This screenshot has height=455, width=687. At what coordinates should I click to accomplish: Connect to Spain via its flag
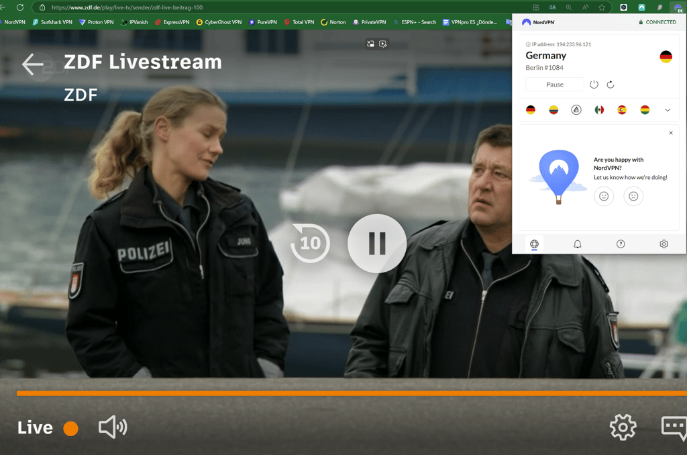tap(622, 110)
